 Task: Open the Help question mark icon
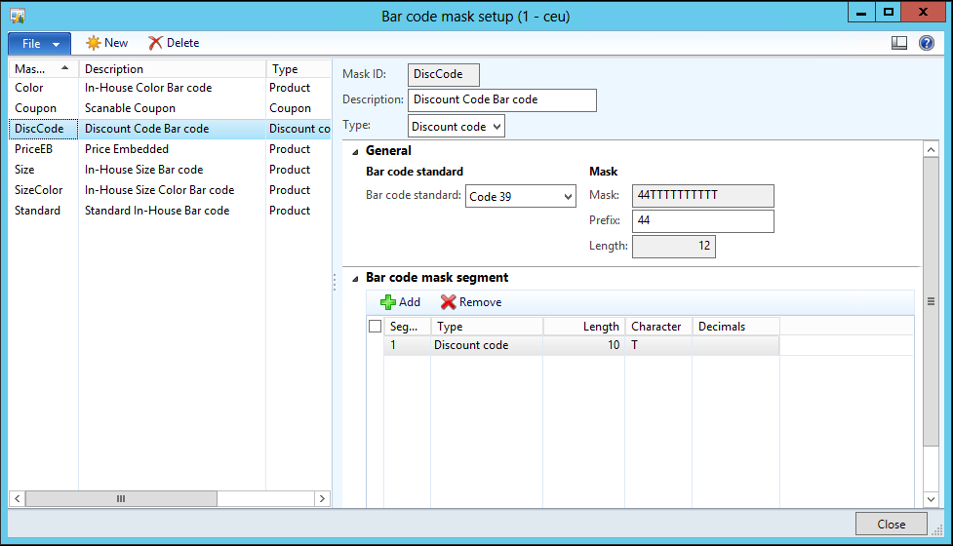coord(926,43)
